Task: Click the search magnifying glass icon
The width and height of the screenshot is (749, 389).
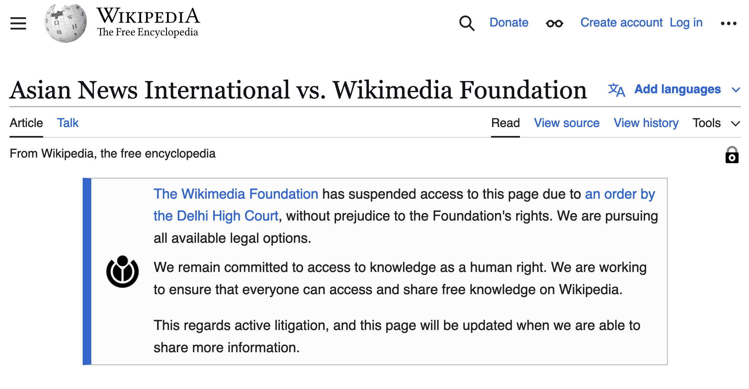Action: pyautogui.click(x=466, y=23)
